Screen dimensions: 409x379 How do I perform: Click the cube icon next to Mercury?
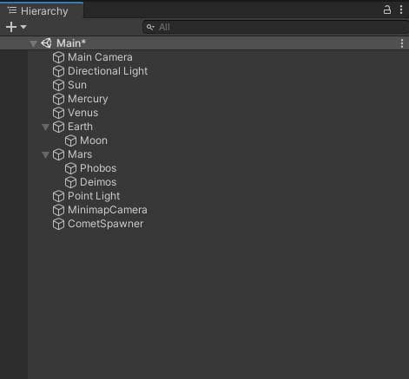point(58,99)
